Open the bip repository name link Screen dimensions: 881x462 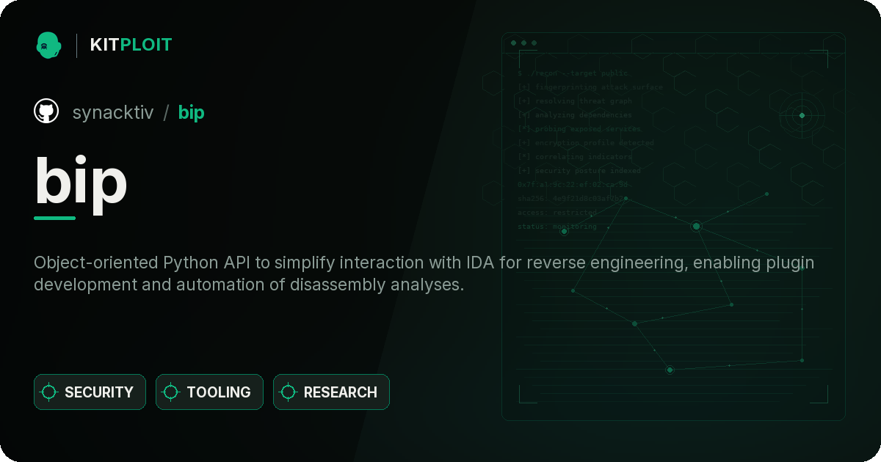[192, 112]
